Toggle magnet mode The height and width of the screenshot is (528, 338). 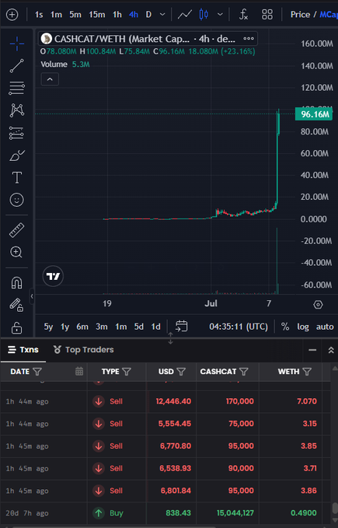[x=16, y=282]
